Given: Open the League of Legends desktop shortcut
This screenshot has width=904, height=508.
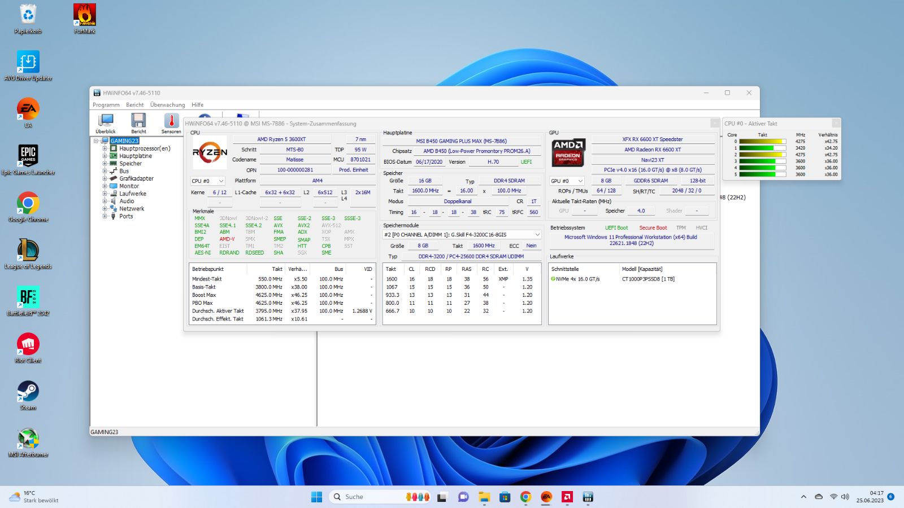Looking at the screenshot, I should pos(28,254).
